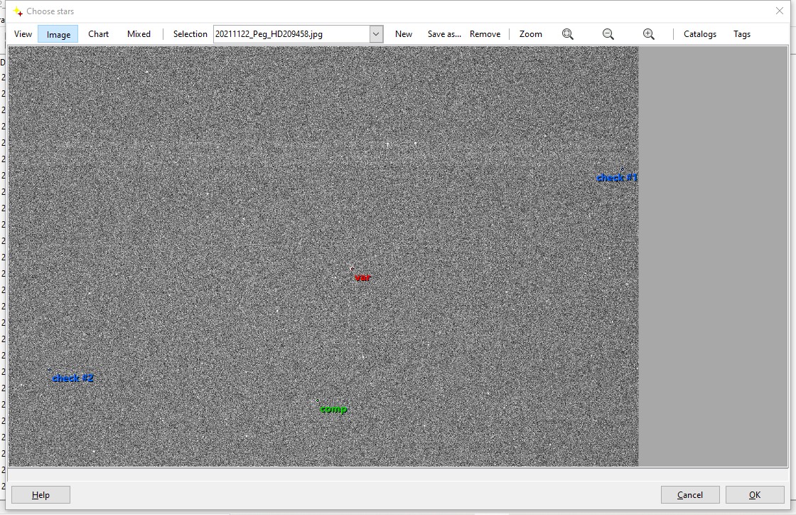796x515 pixels.
Task: Click the zoom out magnifier icon
Action: click(x=608, y=34)
